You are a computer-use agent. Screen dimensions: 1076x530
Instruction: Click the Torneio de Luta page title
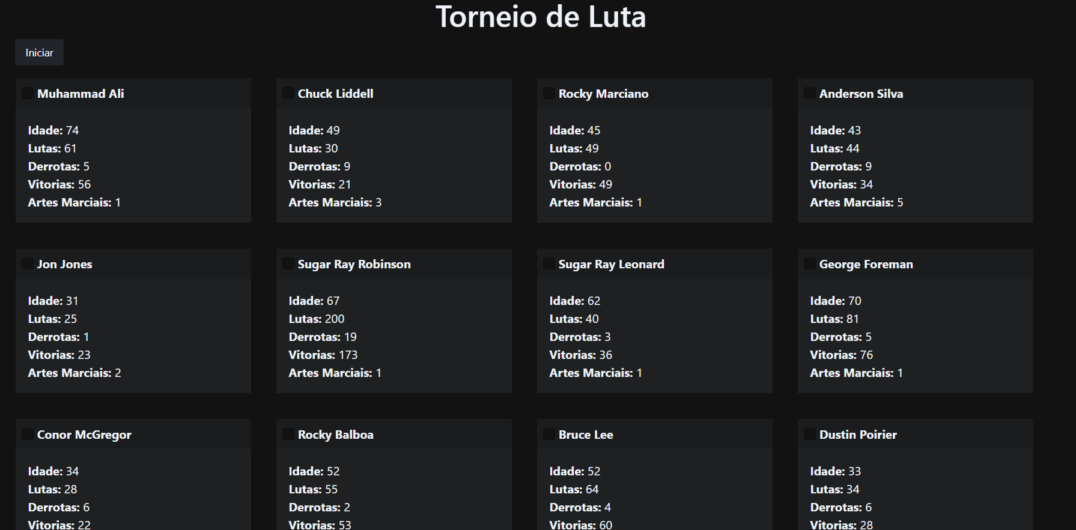pos(540,17)
